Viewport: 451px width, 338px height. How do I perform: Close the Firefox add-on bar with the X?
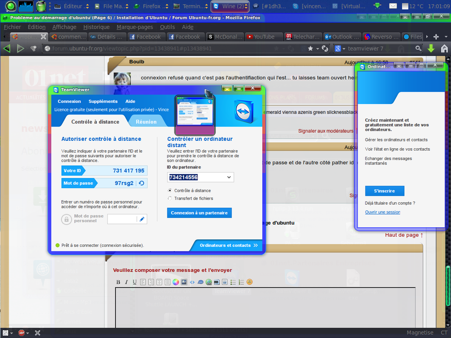tap(38, 333)
